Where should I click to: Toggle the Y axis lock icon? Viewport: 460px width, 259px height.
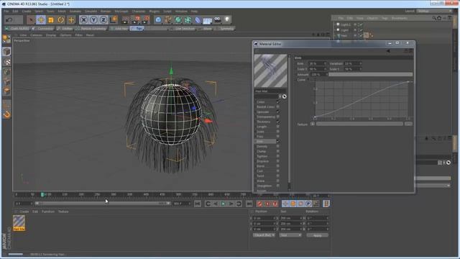93,20
